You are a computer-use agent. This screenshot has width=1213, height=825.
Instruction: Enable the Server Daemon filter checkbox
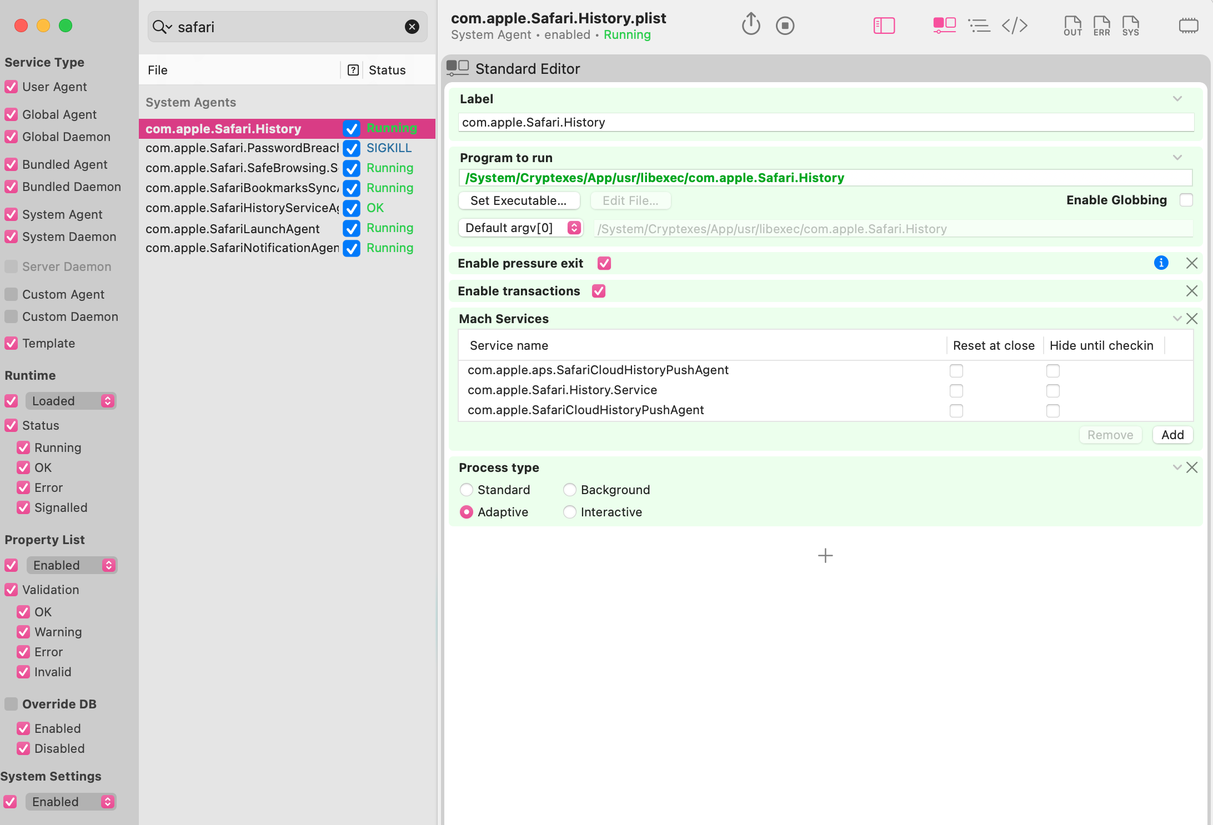pyautogui.click(x=11, y=266)
